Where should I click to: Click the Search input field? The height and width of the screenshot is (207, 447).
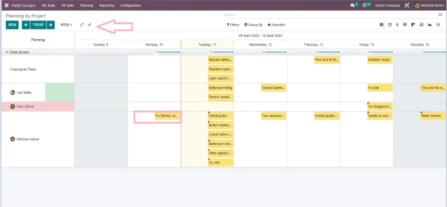tap(331, 15)
